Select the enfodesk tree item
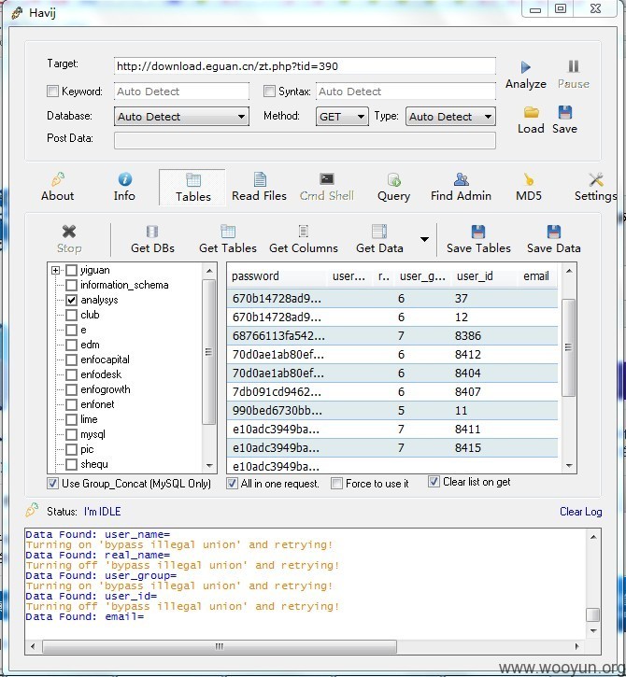626x677 pixels. [x=101, y=374]
